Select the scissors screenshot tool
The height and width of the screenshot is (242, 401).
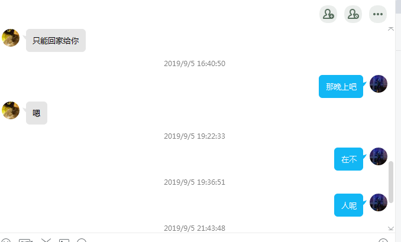coord(46,240)
